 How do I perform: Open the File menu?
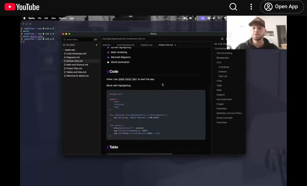click(x=39, y=18)
